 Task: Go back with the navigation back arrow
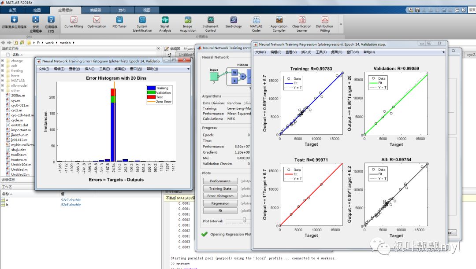(4, 43)
